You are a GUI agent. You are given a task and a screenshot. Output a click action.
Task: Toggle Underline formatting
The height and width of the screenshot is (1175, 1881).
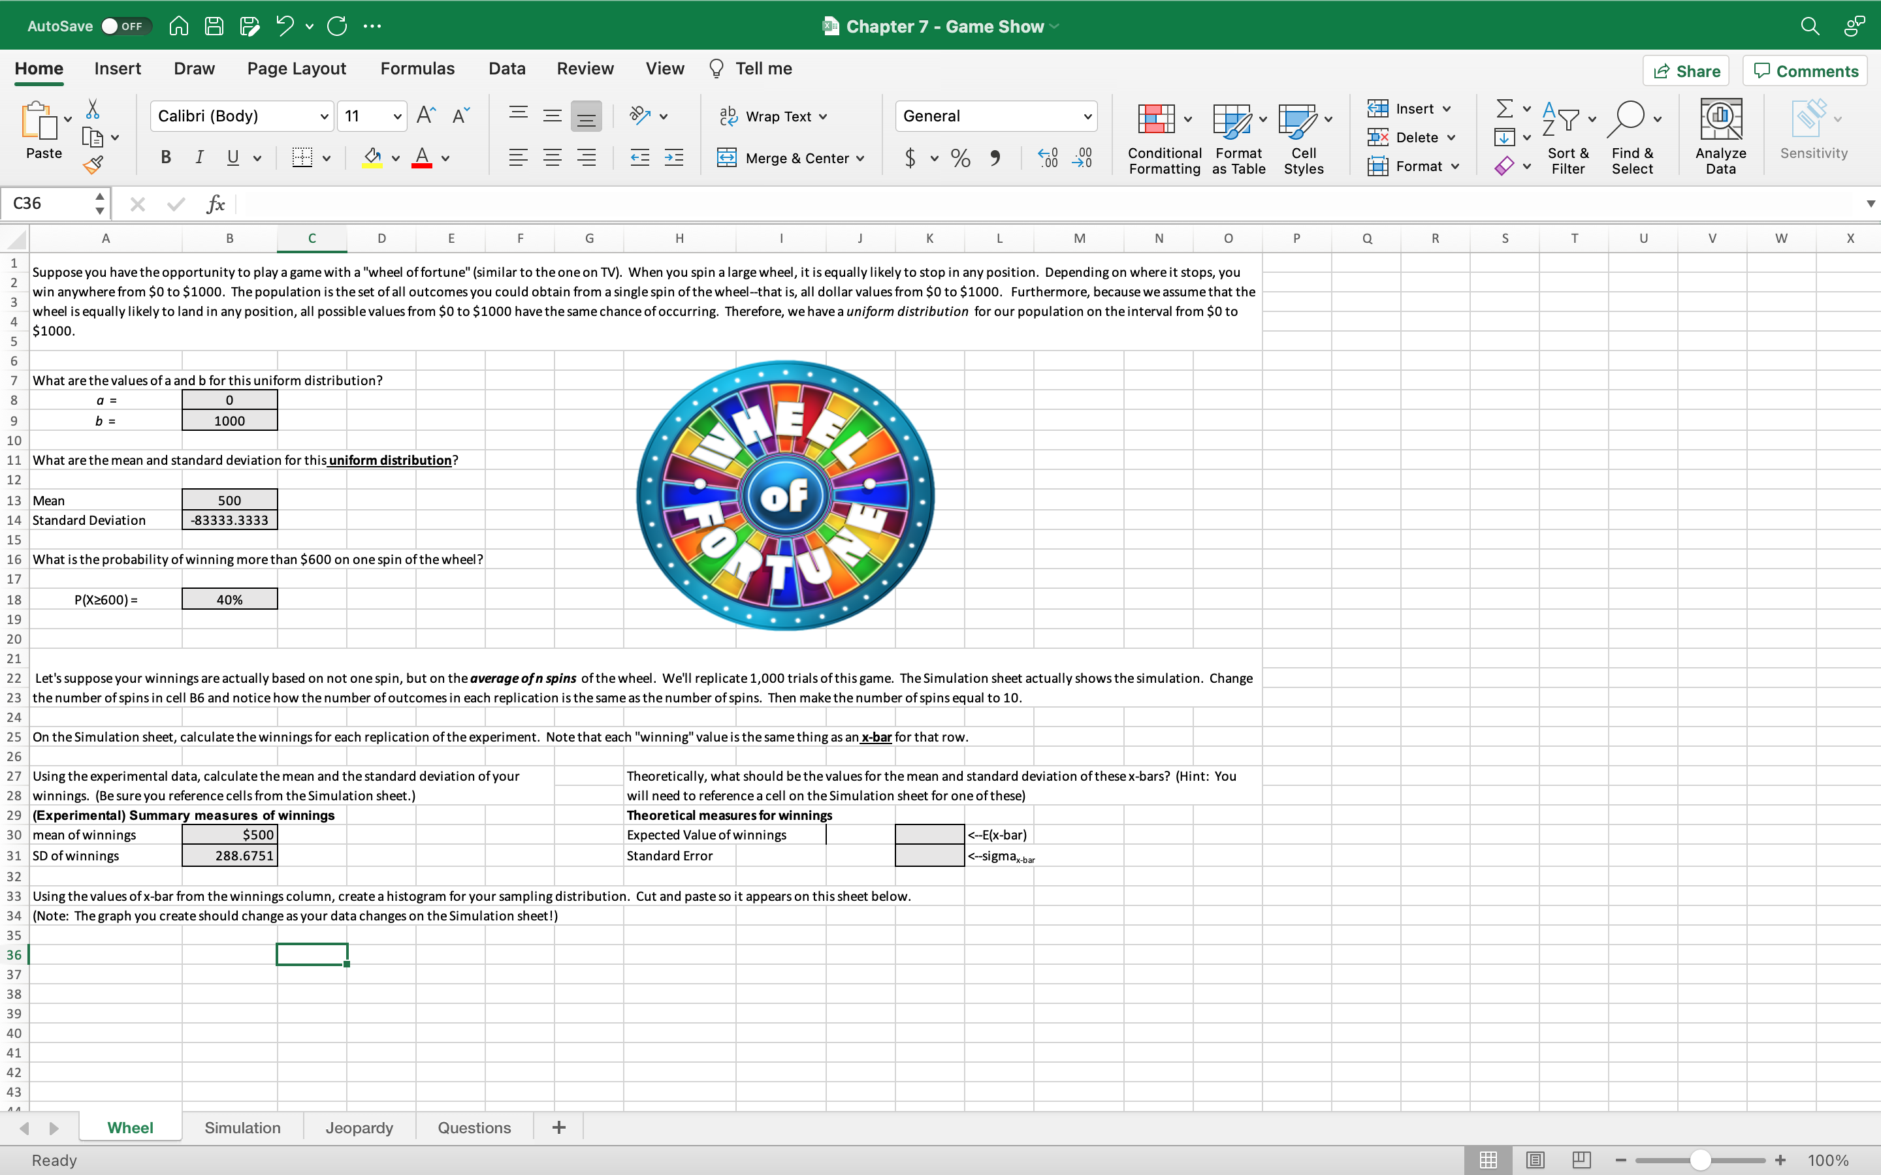(x=233, y=158)
